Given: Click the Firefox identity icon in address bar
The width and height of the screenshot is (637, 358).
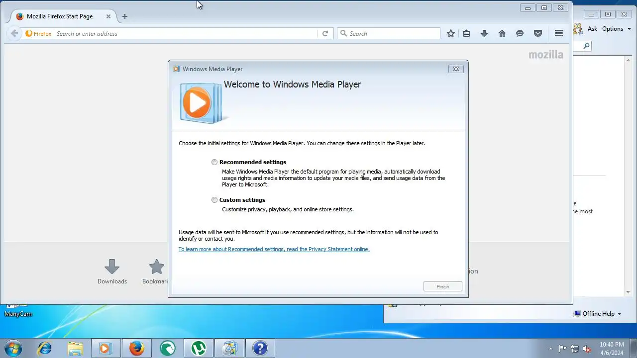Looking at the screenshot, I should click(x=38, y=33).
